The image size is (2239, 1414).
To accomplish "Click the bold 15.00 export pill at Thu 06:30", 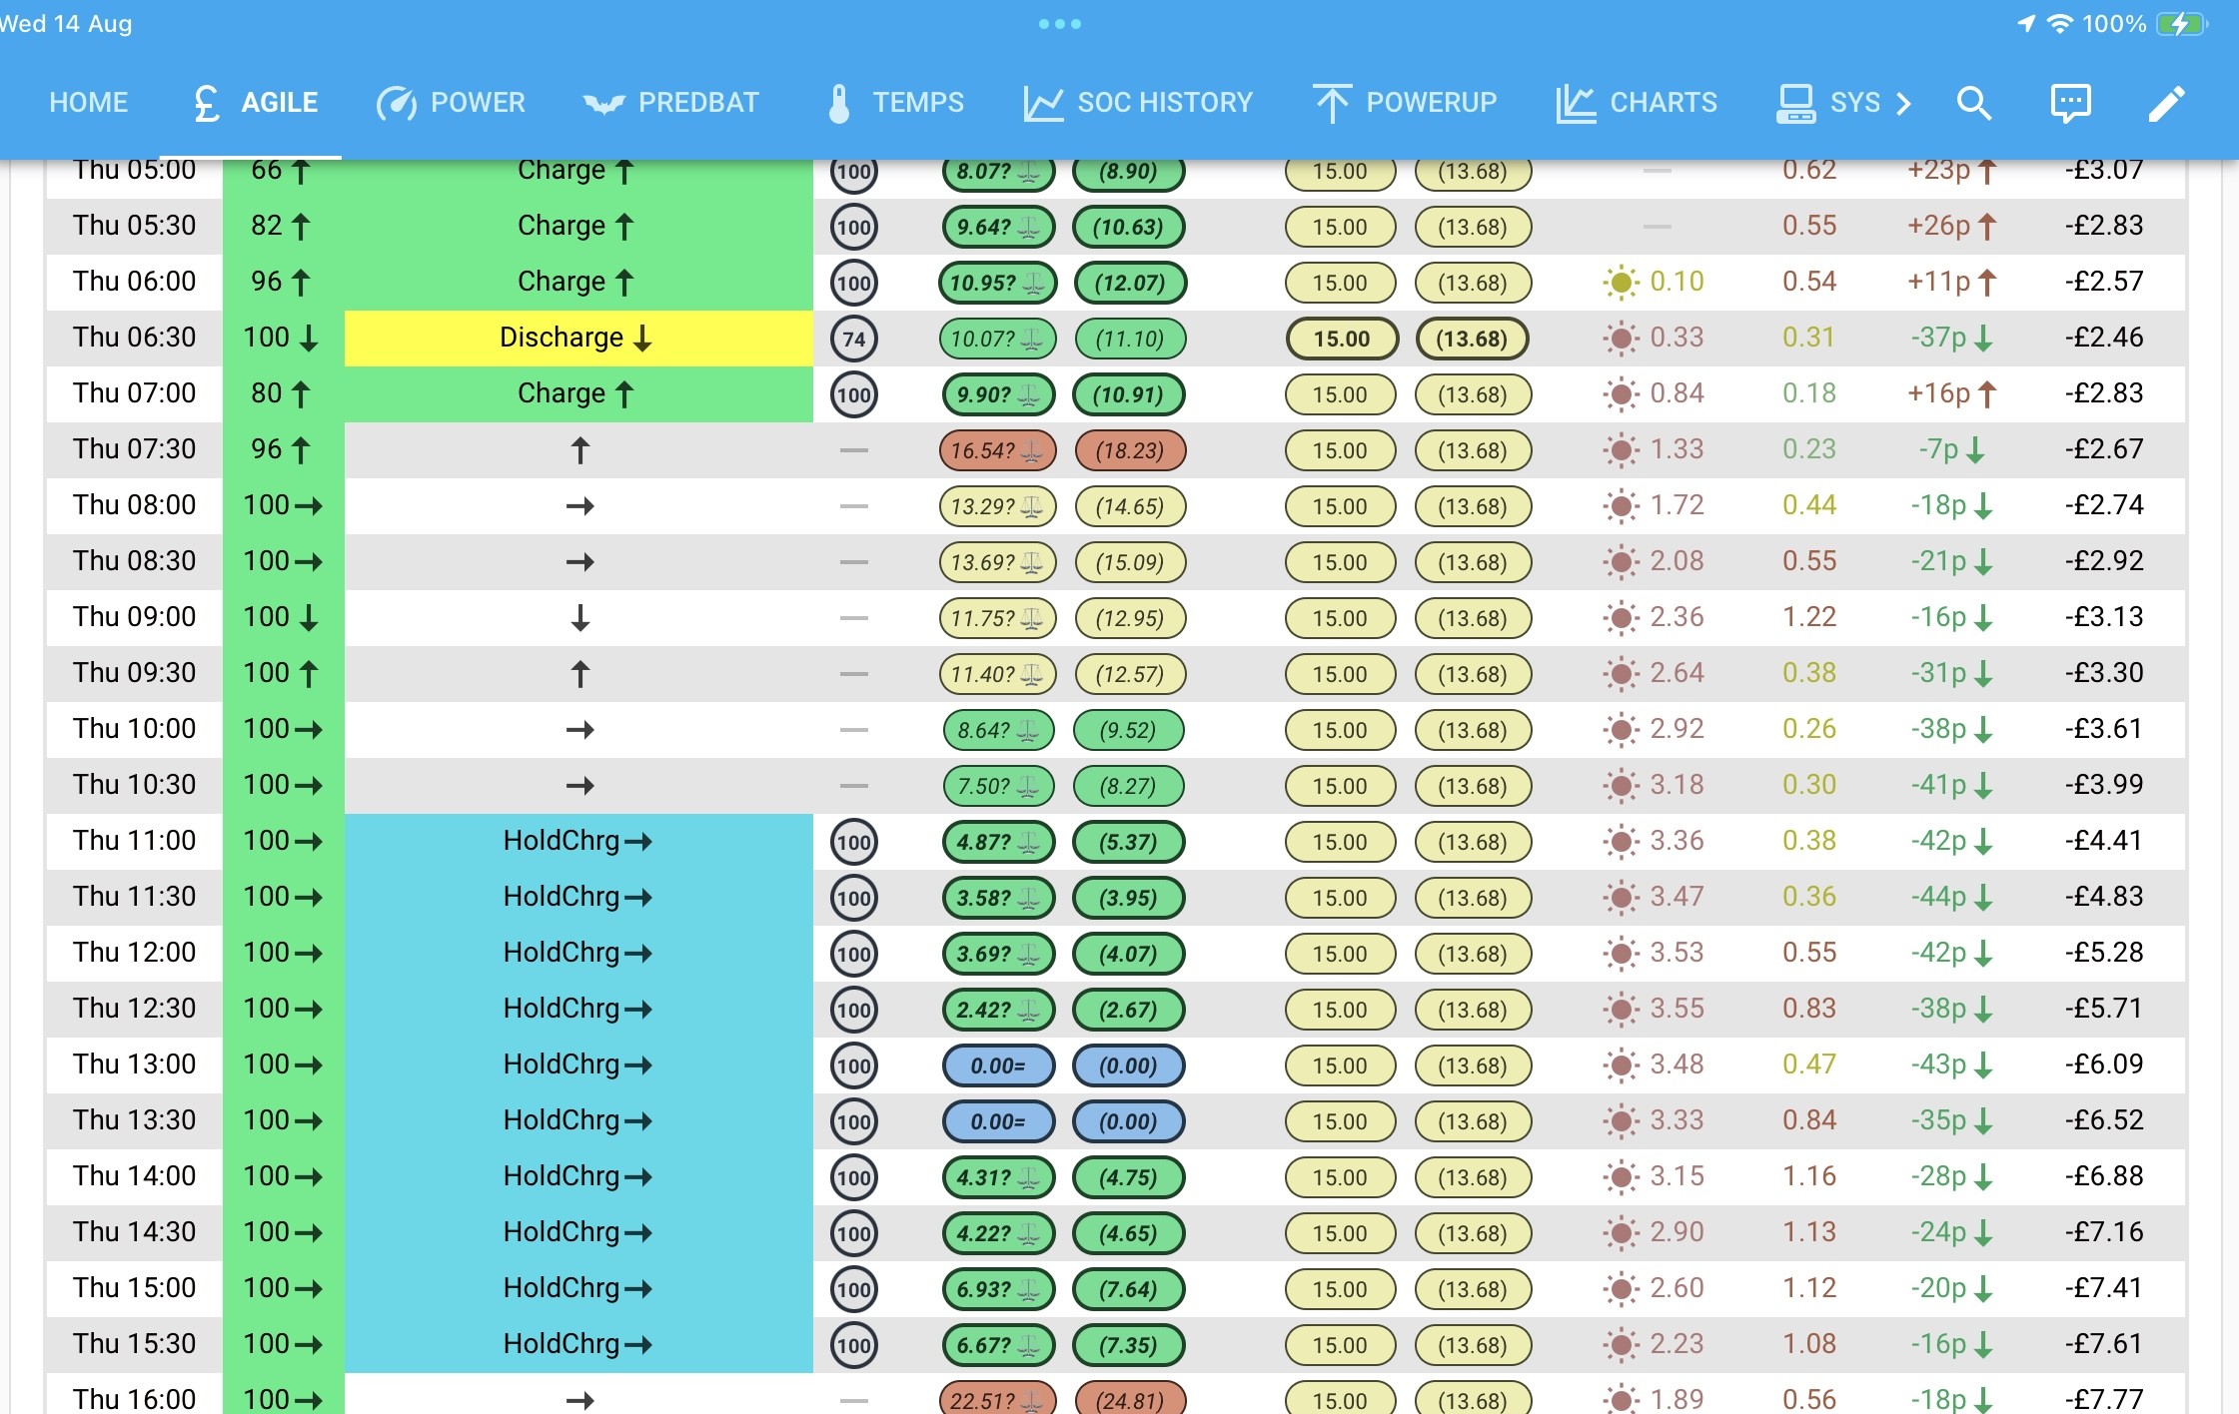I will (1340, 339).
